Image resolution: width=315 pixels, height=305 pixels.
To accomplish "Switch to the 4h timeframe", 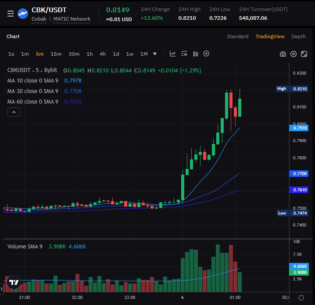I will 103,54.
